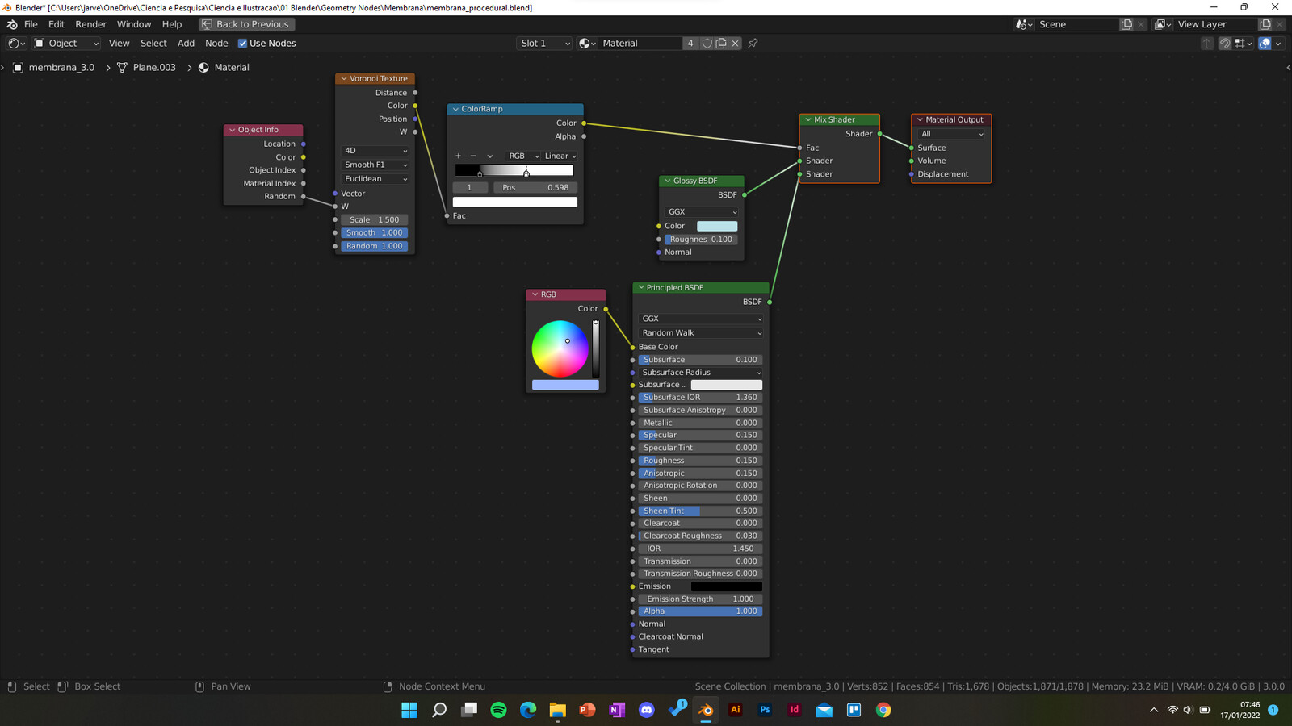
Task: Open the overlays dropdown arrow
Action: 1278,44
